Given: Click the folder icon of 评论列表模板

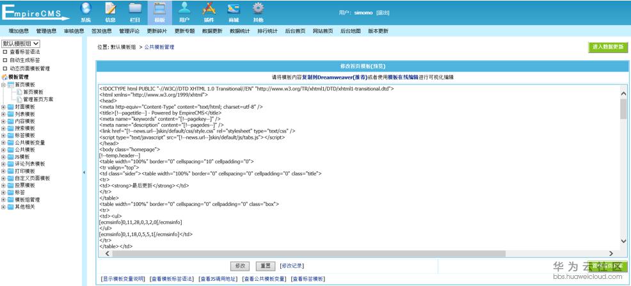Looking at the screenshot, I should point(10,164).
